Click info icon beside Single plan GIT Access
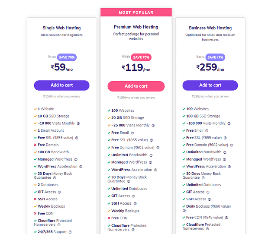Viewport: 268px width, 234px height. click(x=59, y=192)
